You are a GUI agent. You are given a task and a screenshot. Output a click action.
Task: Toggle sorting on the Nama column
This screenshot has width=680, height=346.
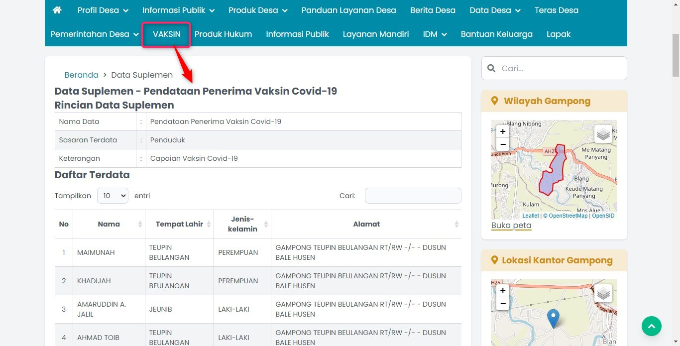tap(109, 224)
